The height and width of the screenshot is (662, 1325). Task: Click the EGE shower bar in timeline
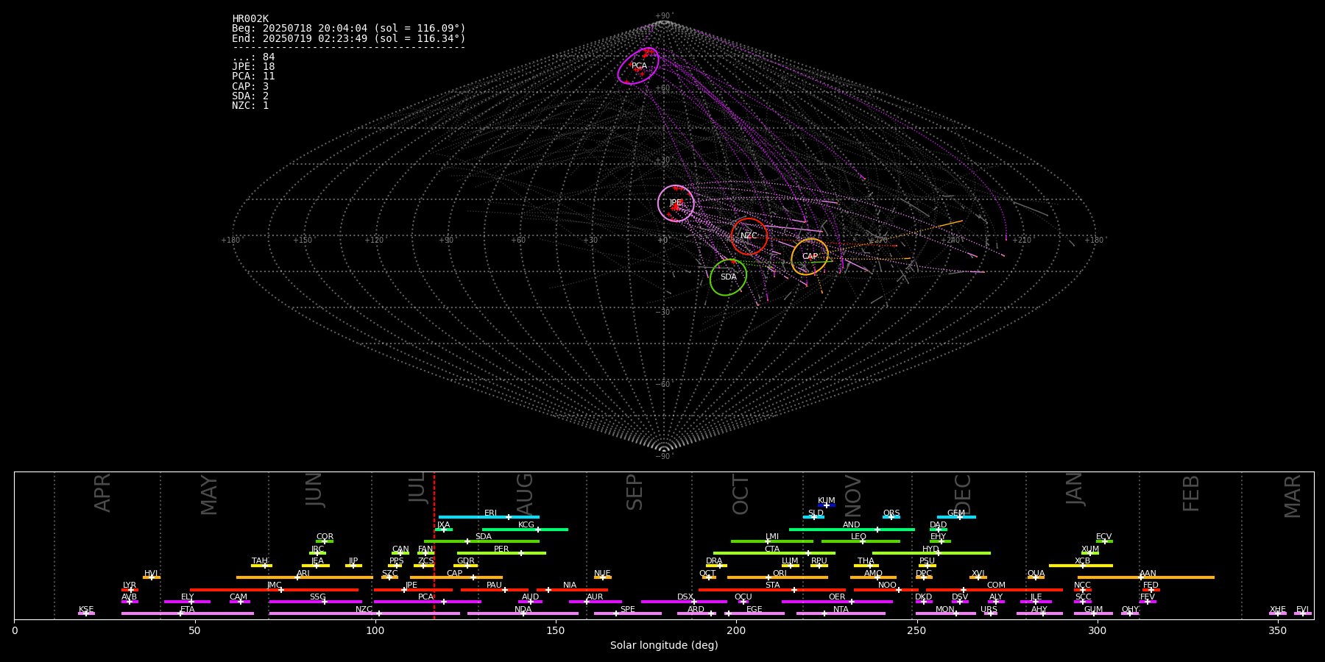[x=755, y=613]
